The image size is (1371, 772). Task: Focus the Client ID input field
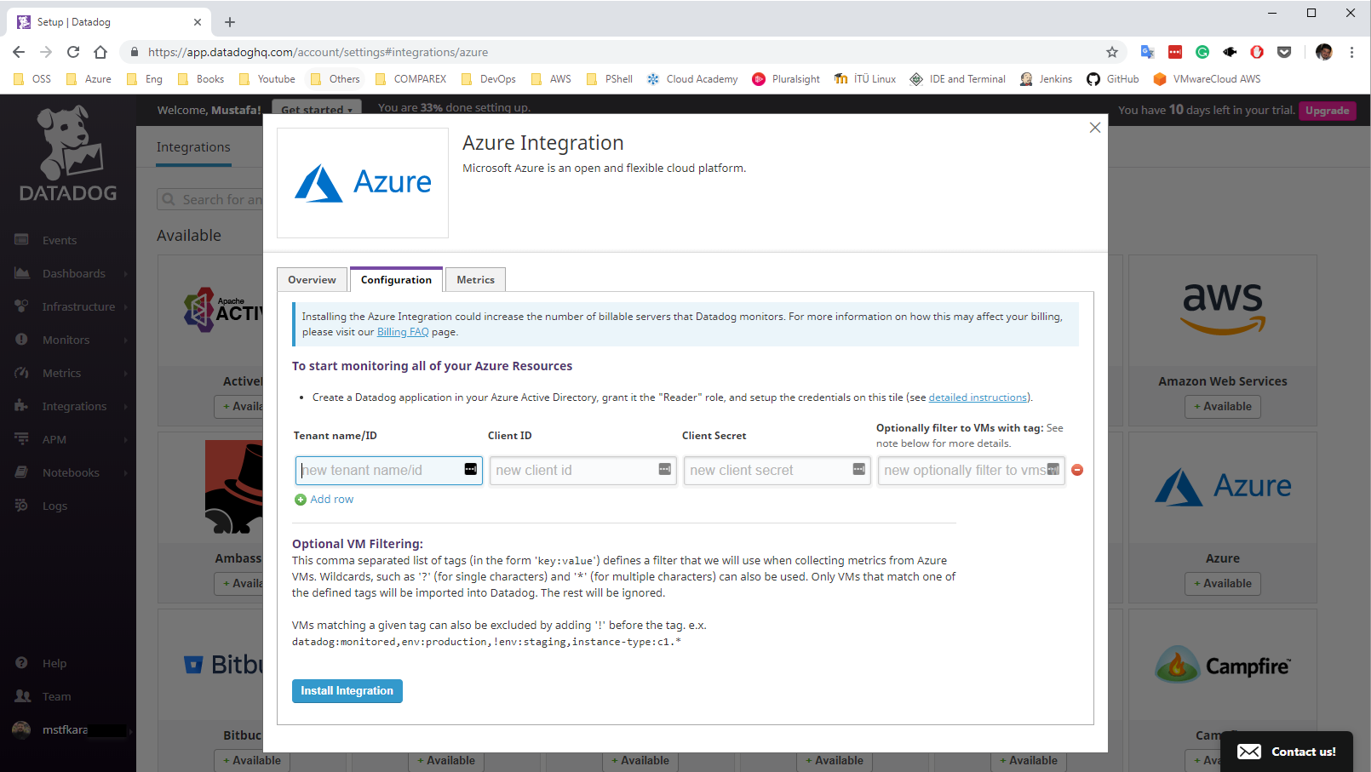pos(582,471)
